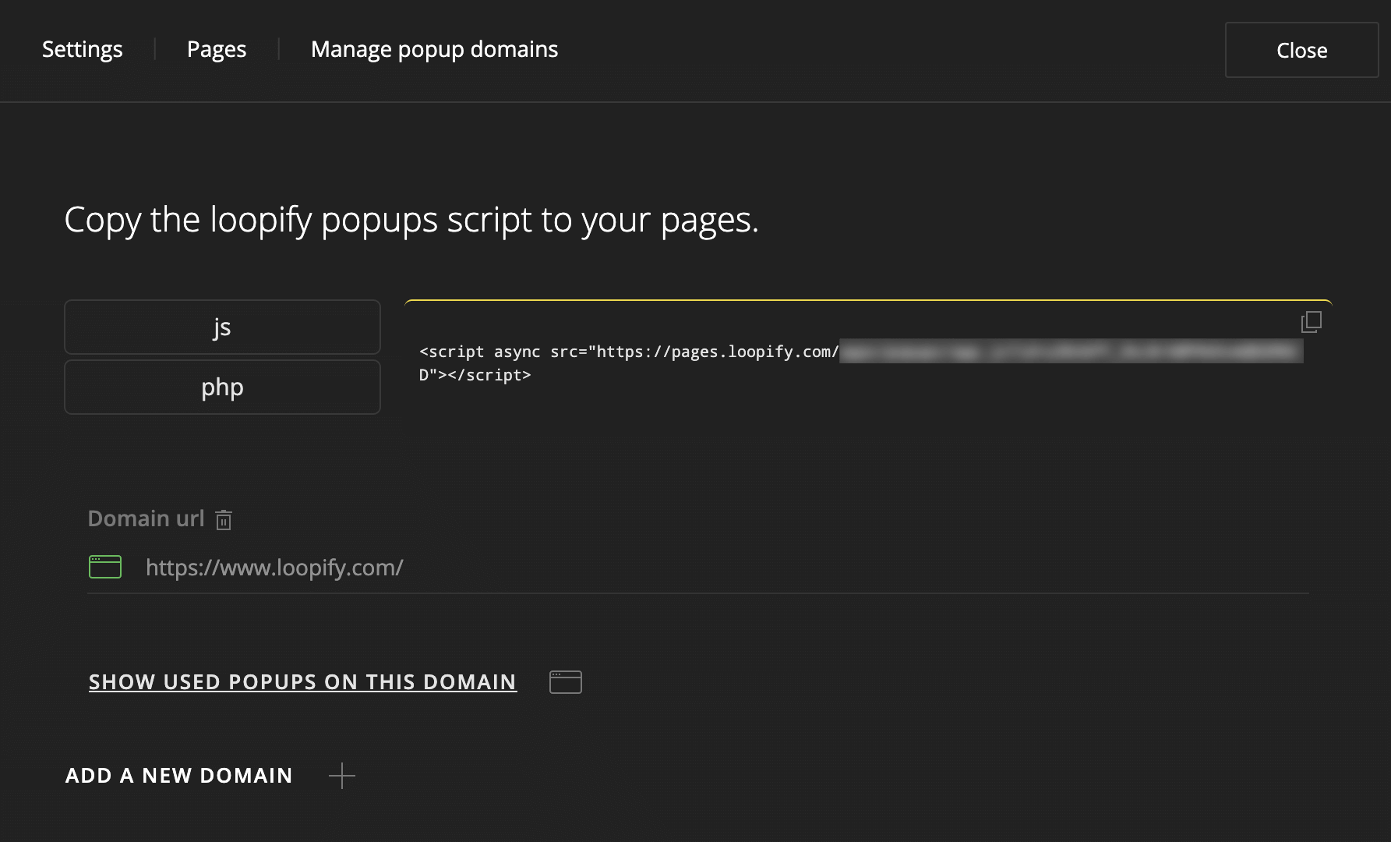
Task: Click the blurred portion of the script URL
Action: (x=1071, y=352)
